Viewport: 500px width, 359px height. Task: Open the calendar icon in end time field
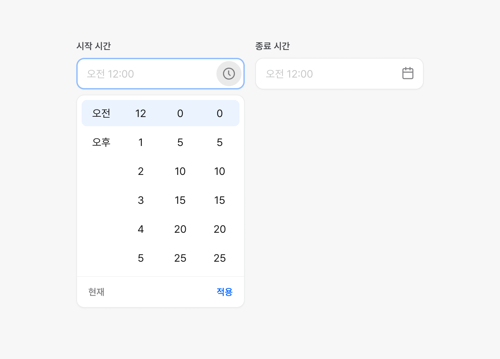(x=408, y=73)
